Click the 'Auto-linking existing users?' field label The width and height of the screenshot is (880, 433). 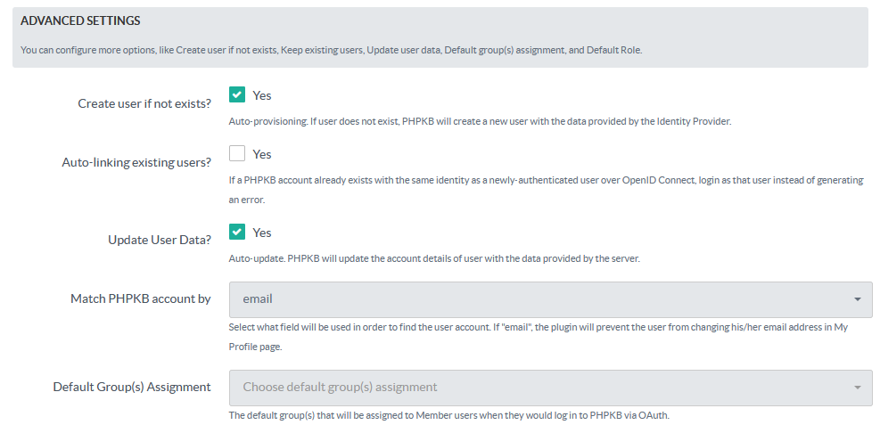[136, 162]
